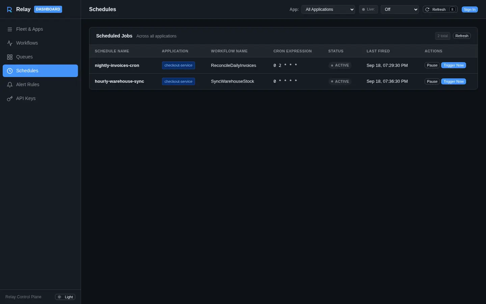Image resolution: width=486 pixels, height=304 pixels.
Task: Click the Scheduled Jobs panel title
Action: (114, 36)
